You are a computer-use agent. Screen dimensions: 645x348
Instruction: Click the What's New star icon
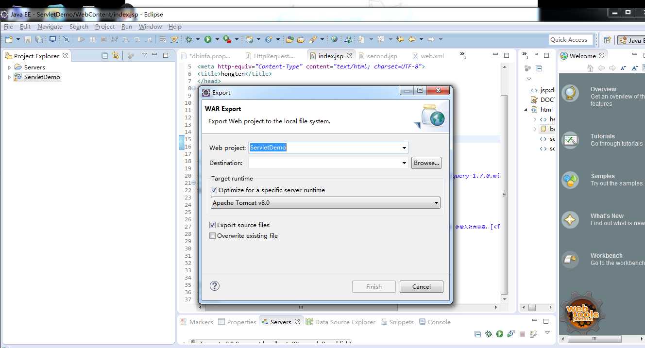point(570,220)
